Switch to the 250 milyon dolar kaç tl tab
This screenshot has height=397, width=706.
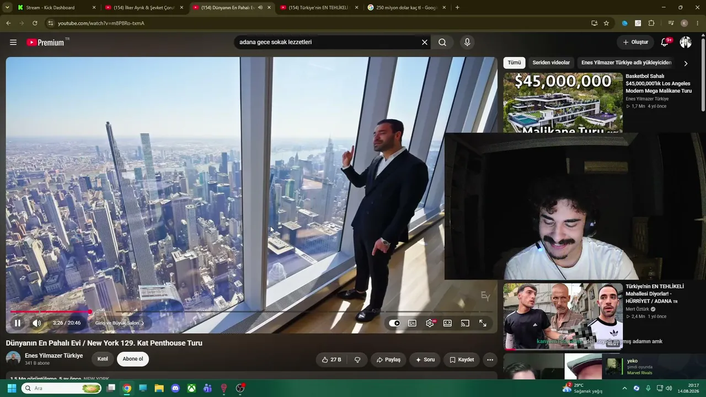pyautogui.click(x=406, y=8)
